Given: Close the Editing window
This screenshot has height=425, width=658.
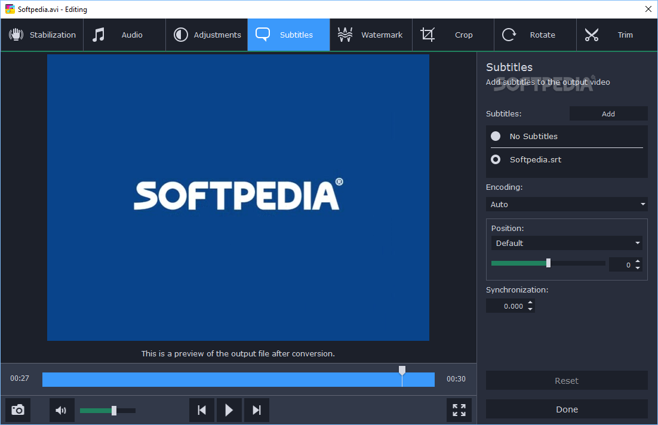Looking at the screenshot, I should point(648,9).
